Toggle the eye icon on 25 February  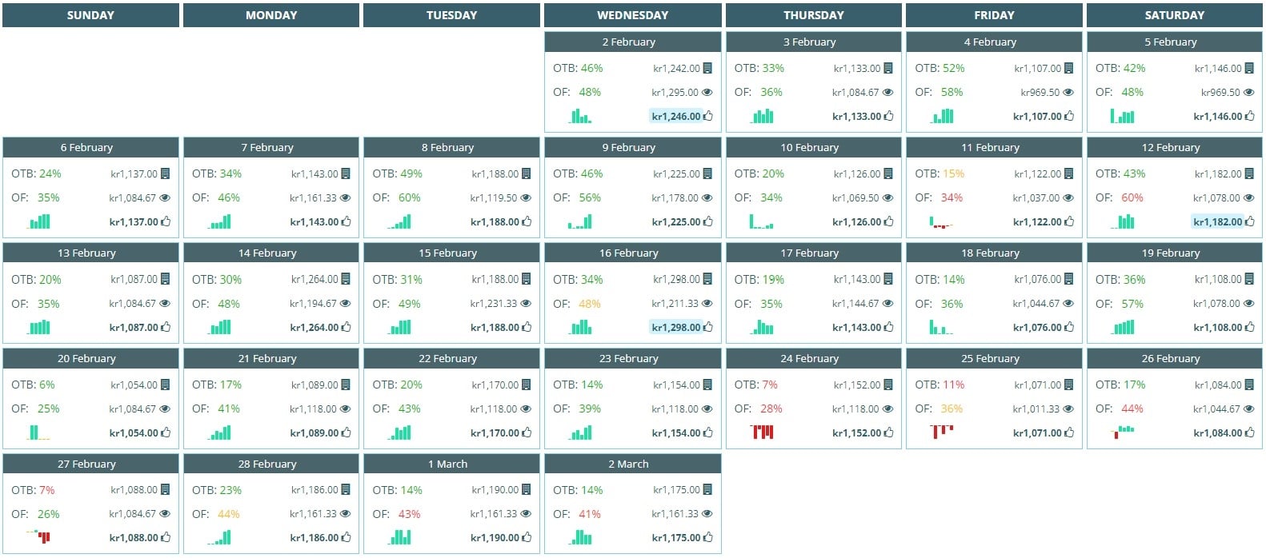click(x=1070, y=409)
